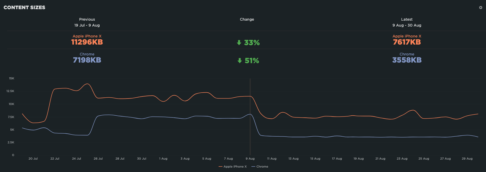Click the green down arrow beside 51%
Image resolution: width=486 pixels, height=172 pixels.
click(x=240, y=61)
